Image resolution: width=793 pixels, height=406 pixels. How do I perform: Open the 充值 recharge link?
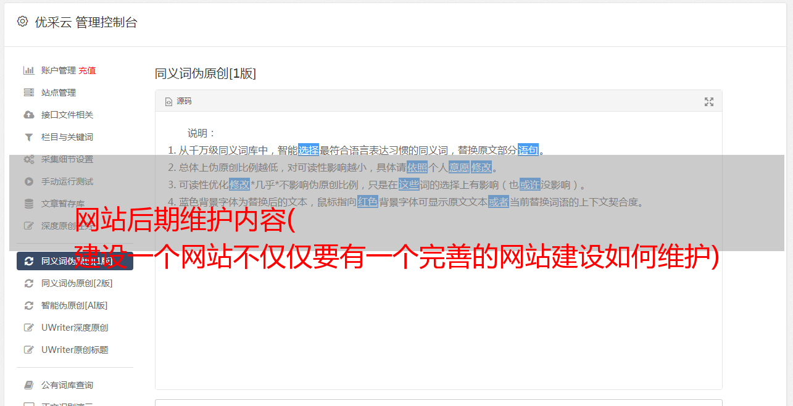point(87,70)
